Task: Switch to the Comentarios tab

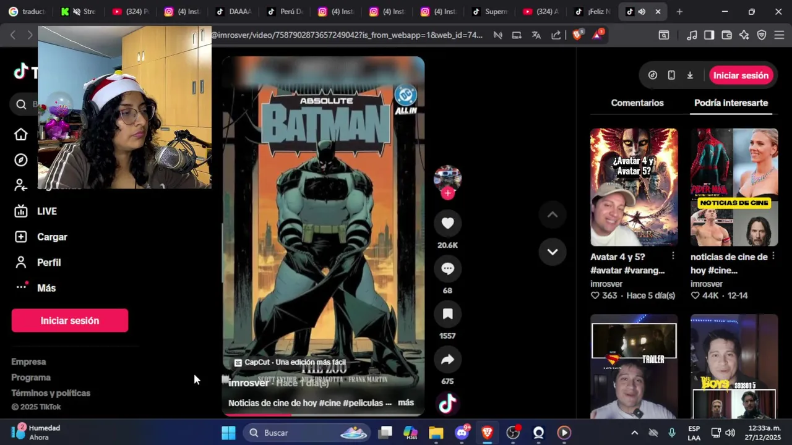Action: tap(637, 103)
